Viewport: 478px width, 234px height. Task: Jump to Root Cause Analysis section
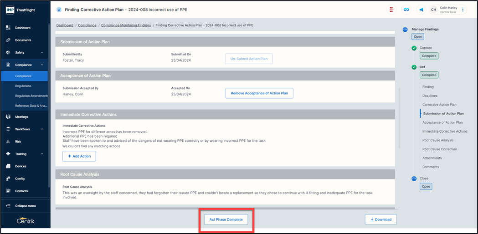pyautogui.click(x=437, y=140)
